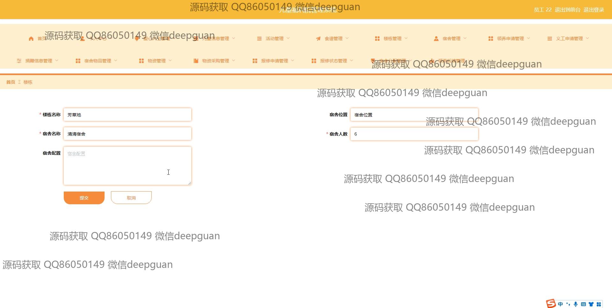This screenshot has height=308, width=612.
Task: Click the grid icon beside 楼栋管理
Action: (x=377, y=38)
